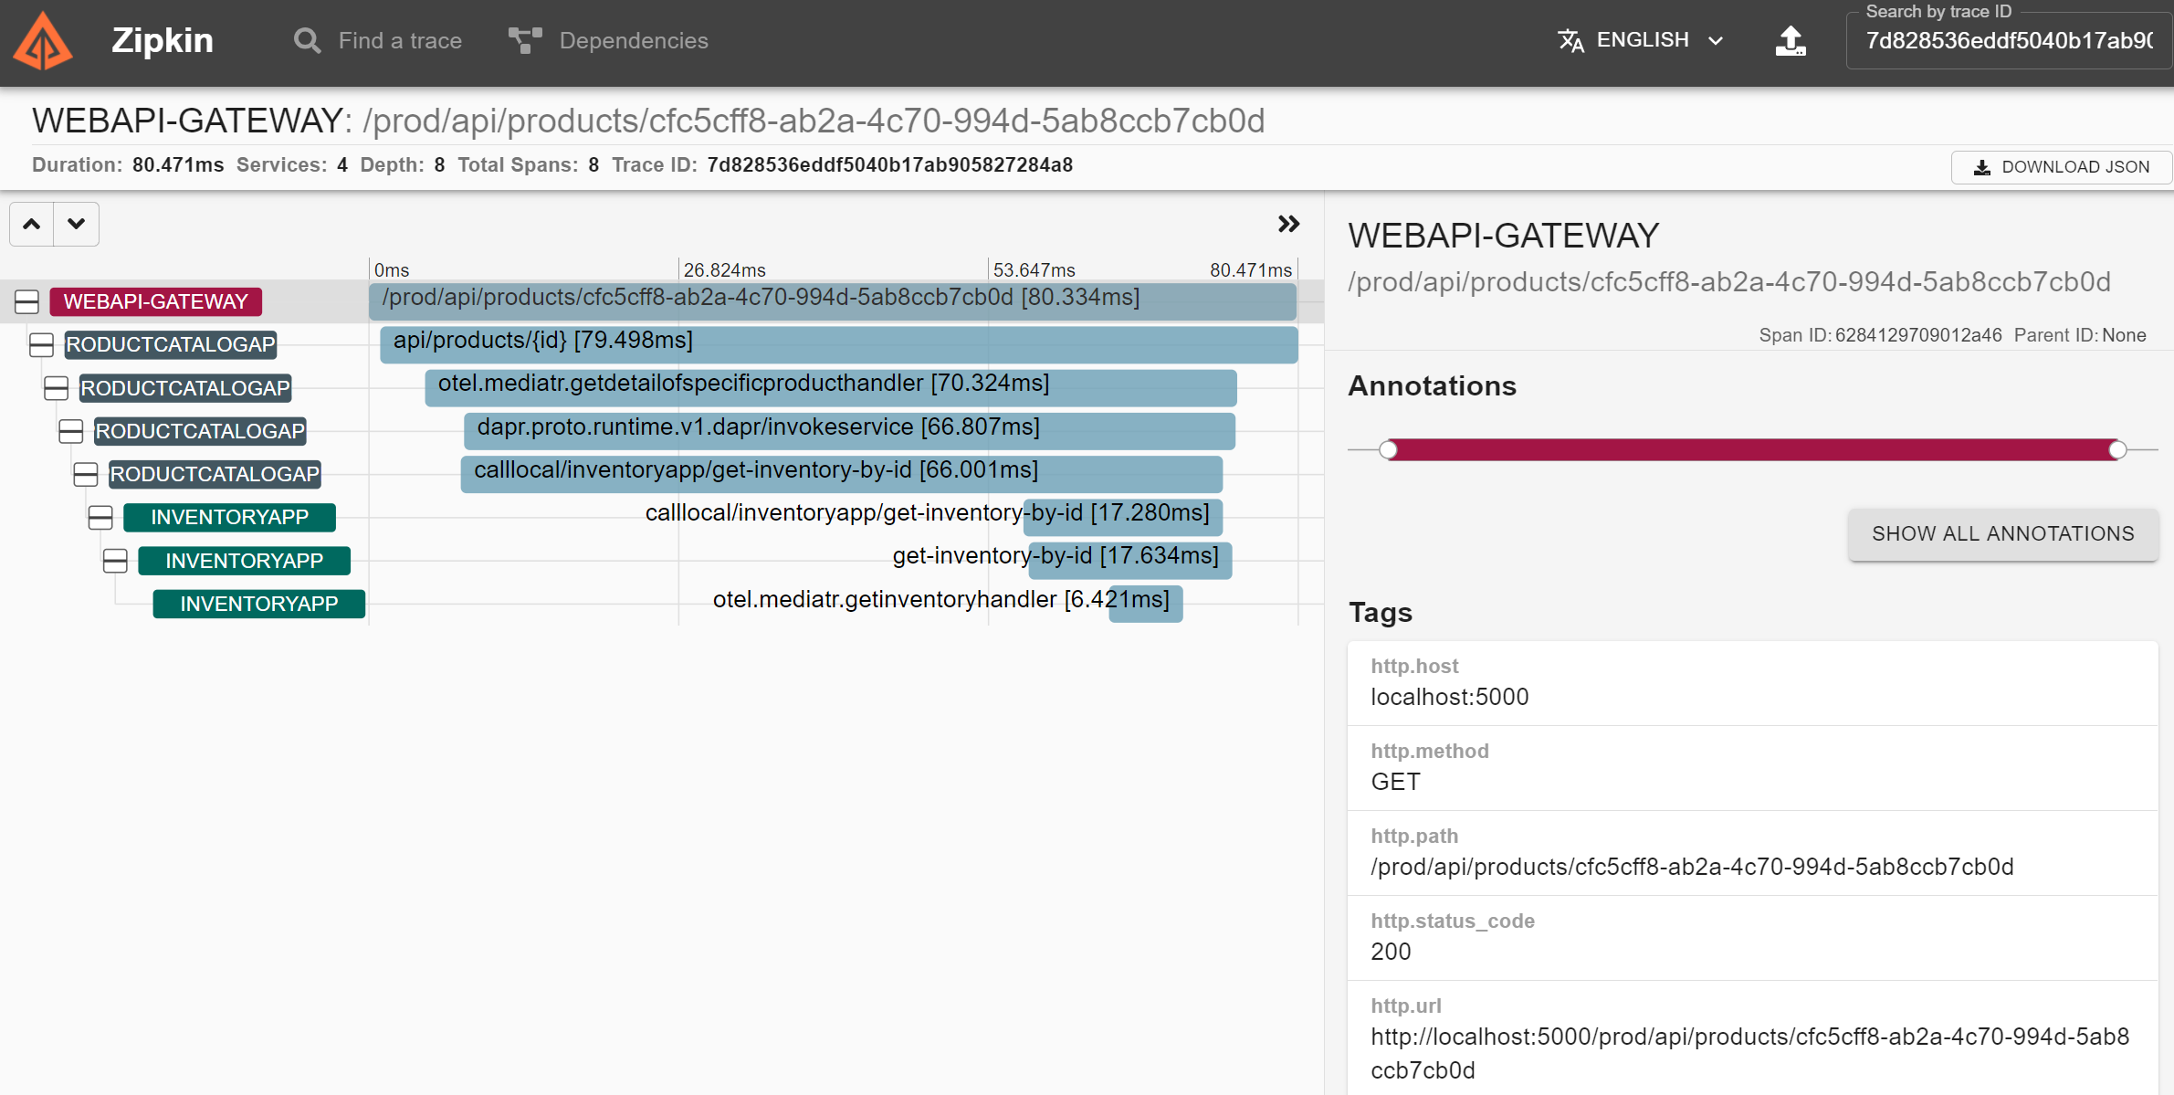Image resolution: width=2174 pixels, height=1095 pixels.
Task: Select the dapr invokeservice span bar
Action: click(848, 431)
